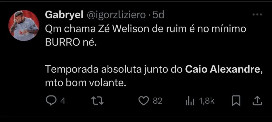Click the reply speech bubble icon
Screen dimensions: 272x122
point(50,101)
